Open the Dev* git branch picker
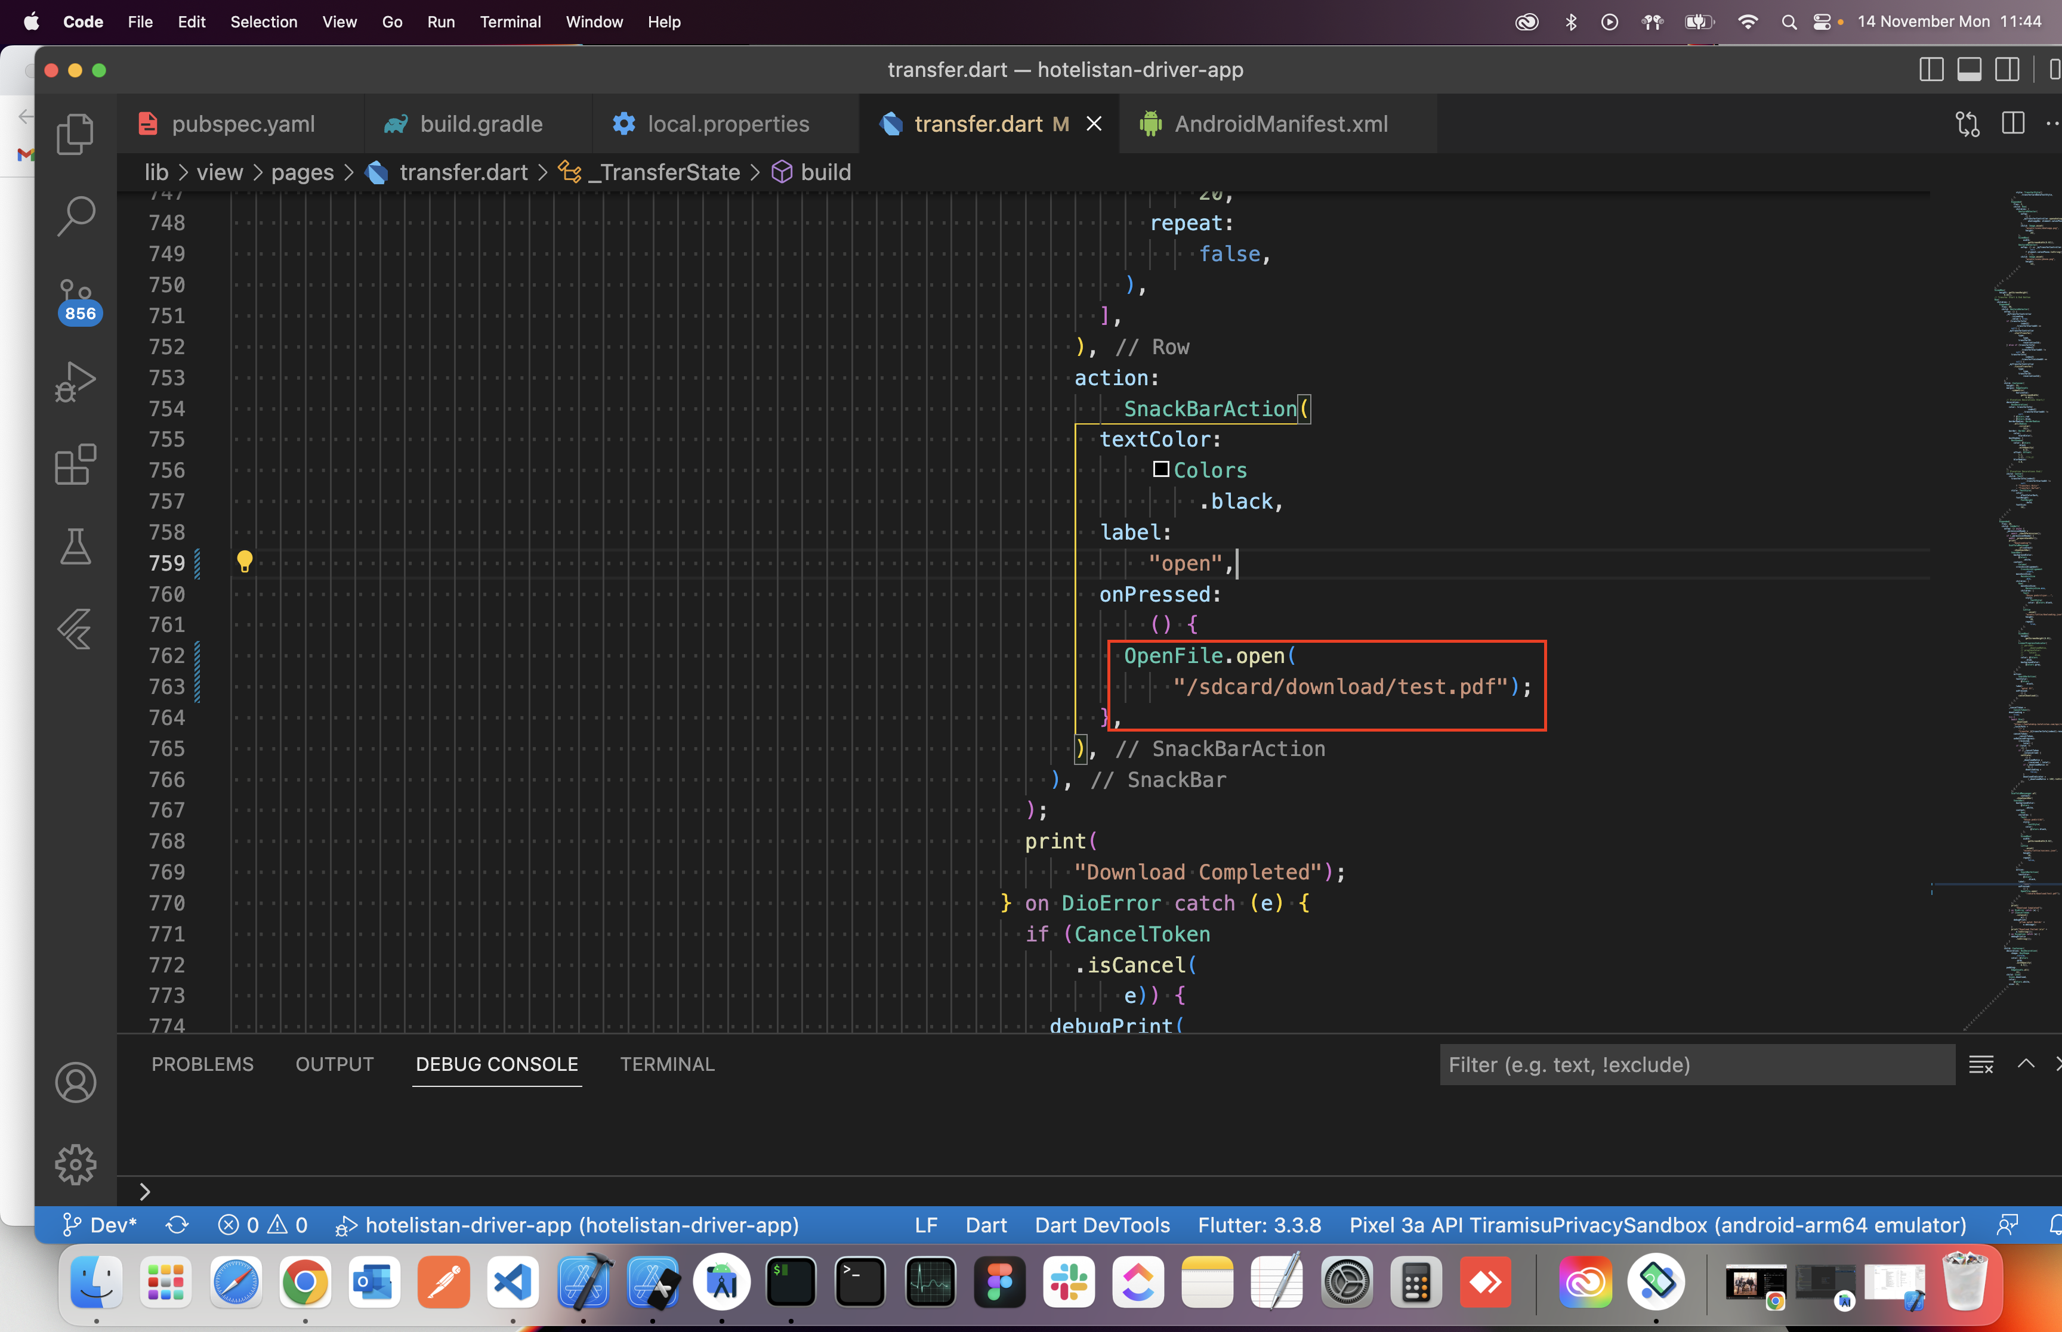Image resolution: width=2062 pixels, height=1332 pixels. point(100,1225)
